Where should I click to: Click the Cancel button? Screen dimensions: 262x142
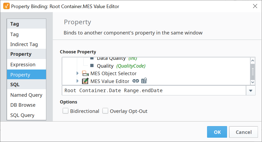pos(243,132)
